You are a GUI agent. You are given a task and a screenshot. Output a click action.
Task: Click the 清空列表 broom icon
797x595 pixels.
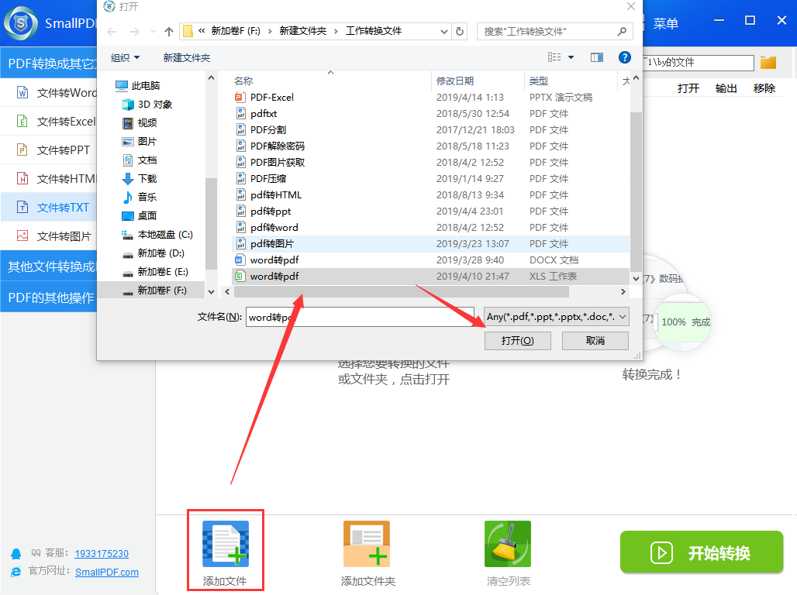(508, 544)
